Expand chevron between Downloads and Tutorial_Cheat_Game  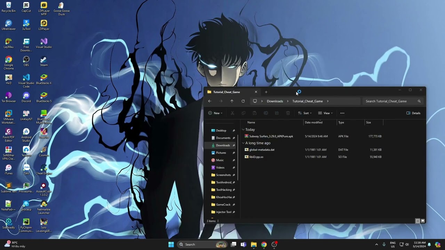288,101
